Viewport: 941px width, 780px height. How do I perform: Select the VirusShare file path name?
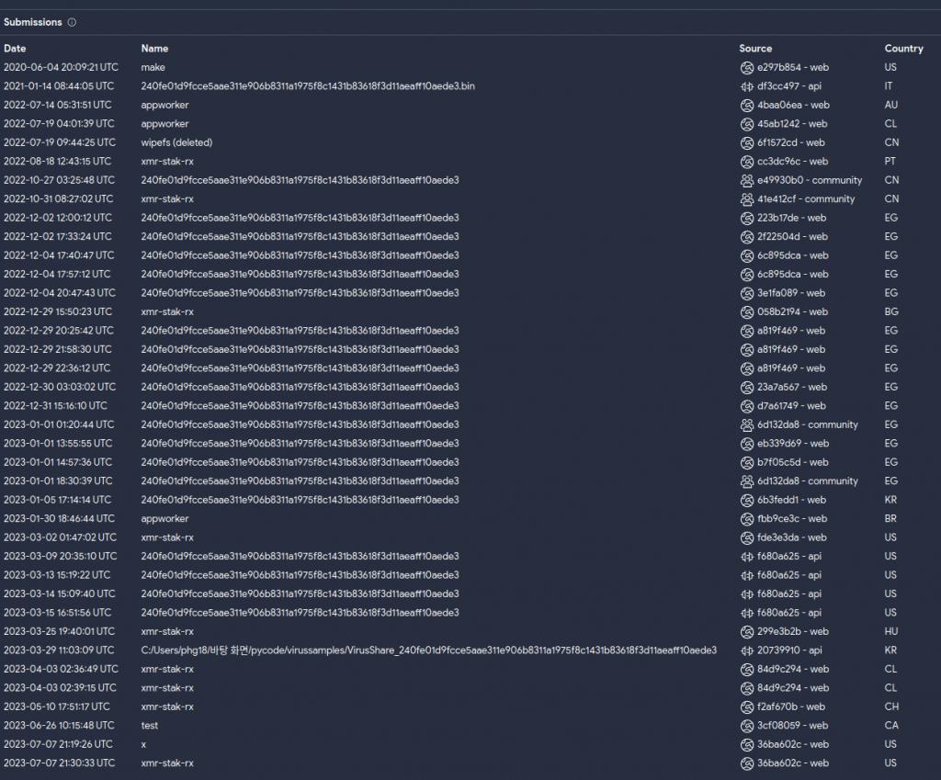click(x=429, y=650)
